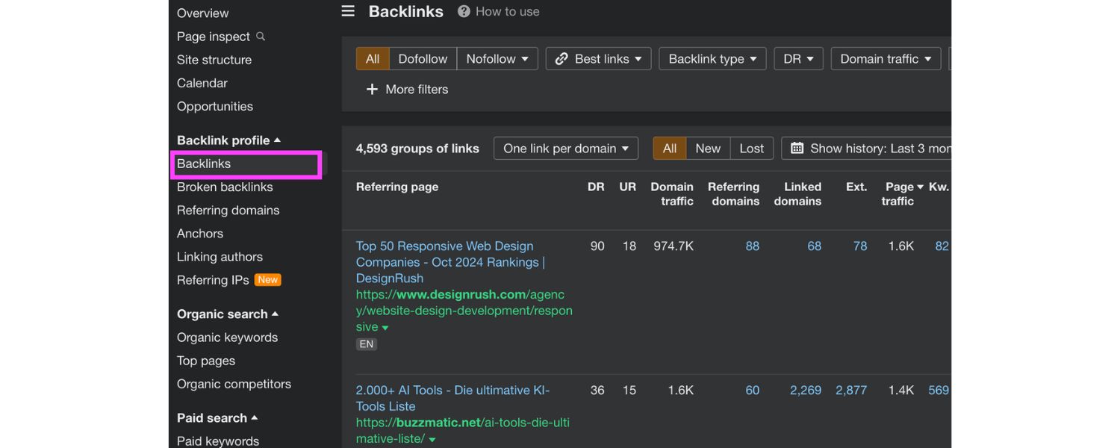Image resolution: width=1120 pixels, height=448 pixels.
Task: Navigate to Organic competitors in sidebar
Action: tap(234, 384)
